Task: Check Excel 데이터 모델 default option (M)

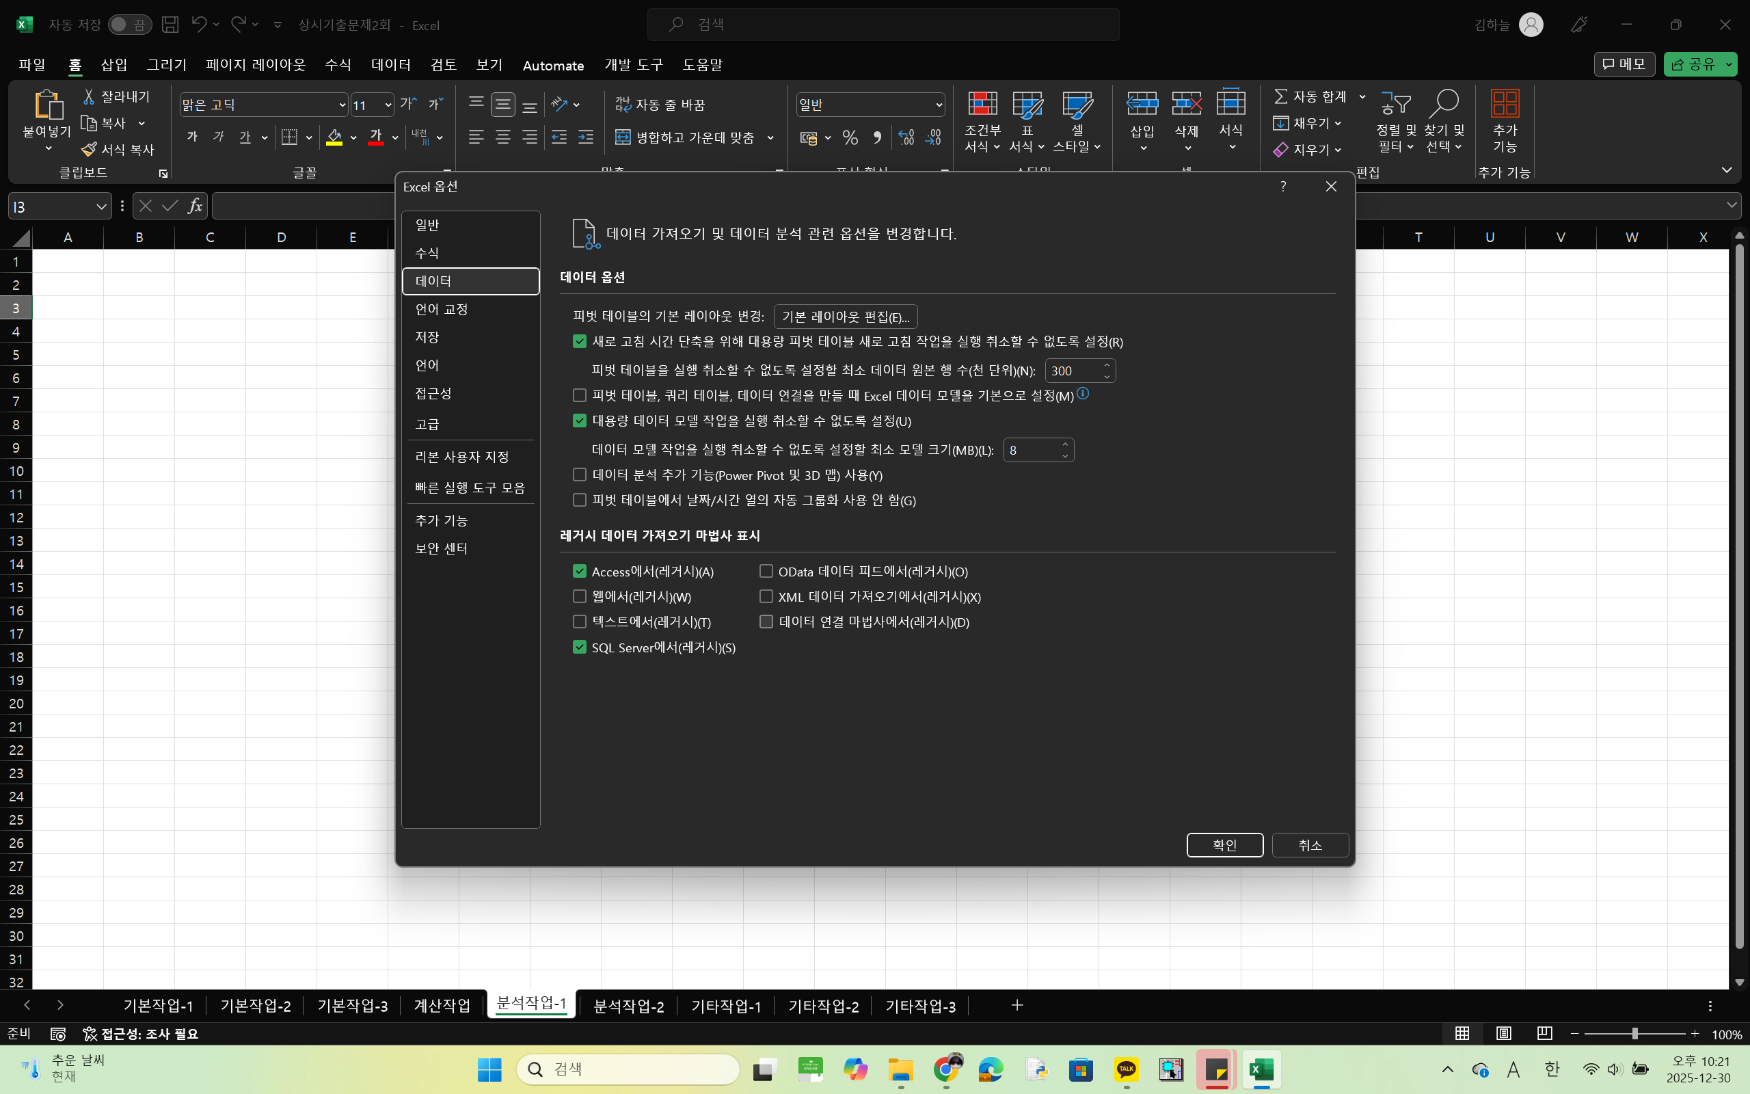Action: pos(579,395)
